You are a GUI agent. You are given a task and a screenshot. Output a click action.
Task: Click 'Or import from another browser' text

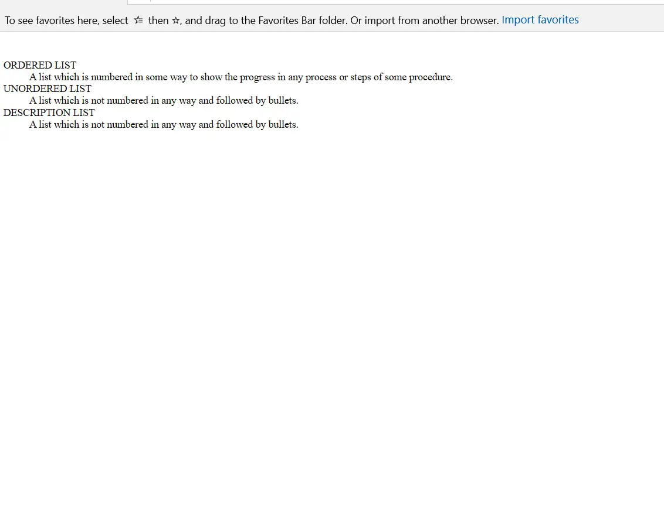click(x=425, y=21)
